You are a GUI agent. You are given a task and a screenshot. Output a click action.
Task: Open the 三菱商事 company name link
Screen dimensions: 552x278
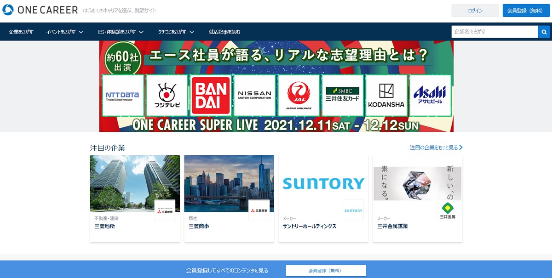click(x=199, y=226)
